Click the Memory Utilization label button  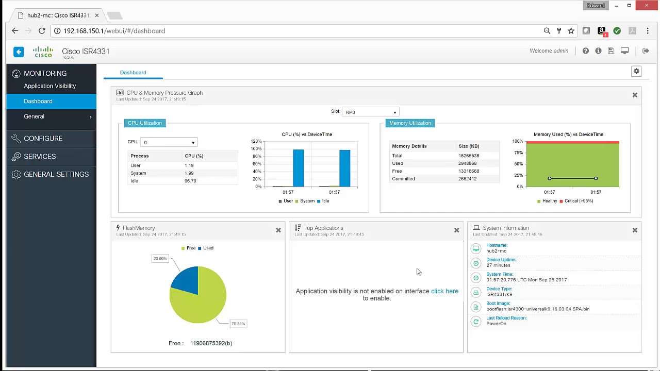pos(410,123)
